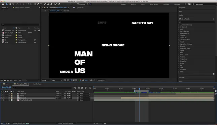Click the Motion Blur enable icon
Viewport: 217px width, 125px height.
(x=85, y=88)
